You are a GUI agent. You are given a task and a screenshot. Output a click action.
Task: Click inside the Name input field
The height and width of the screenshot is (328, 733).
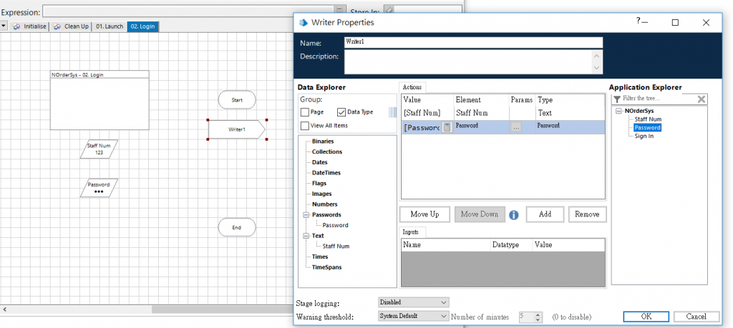pyautogui.click(x=473, y=42)
